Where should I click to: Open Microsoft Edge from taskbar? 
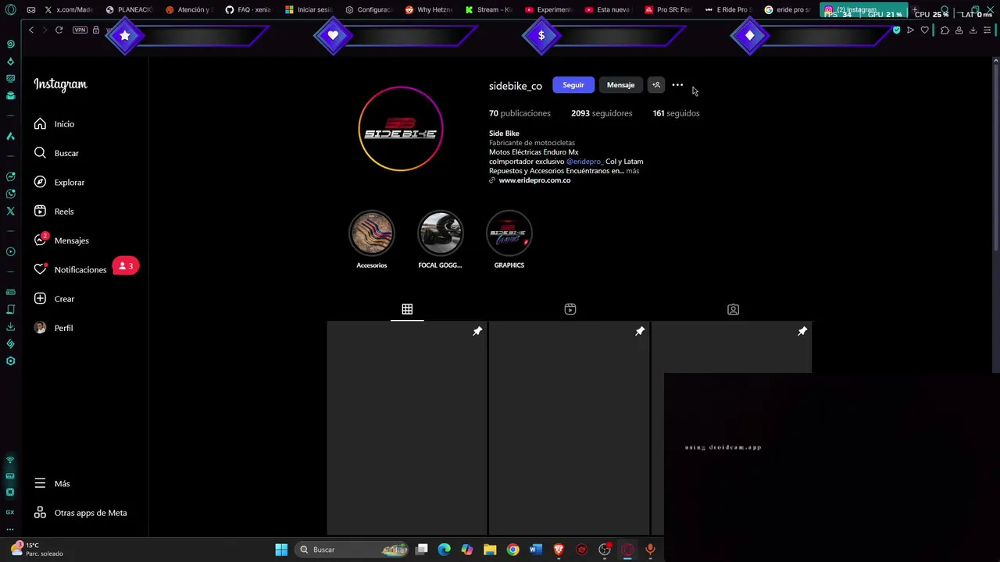pyautogui.click(x=444, y=550)
